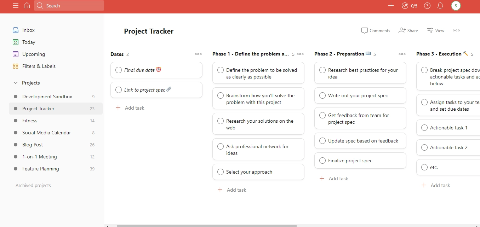Click the horizontal scrollbar at the bottom
Viewport: 480px width, 227px height.
click(x=206, y=225)
